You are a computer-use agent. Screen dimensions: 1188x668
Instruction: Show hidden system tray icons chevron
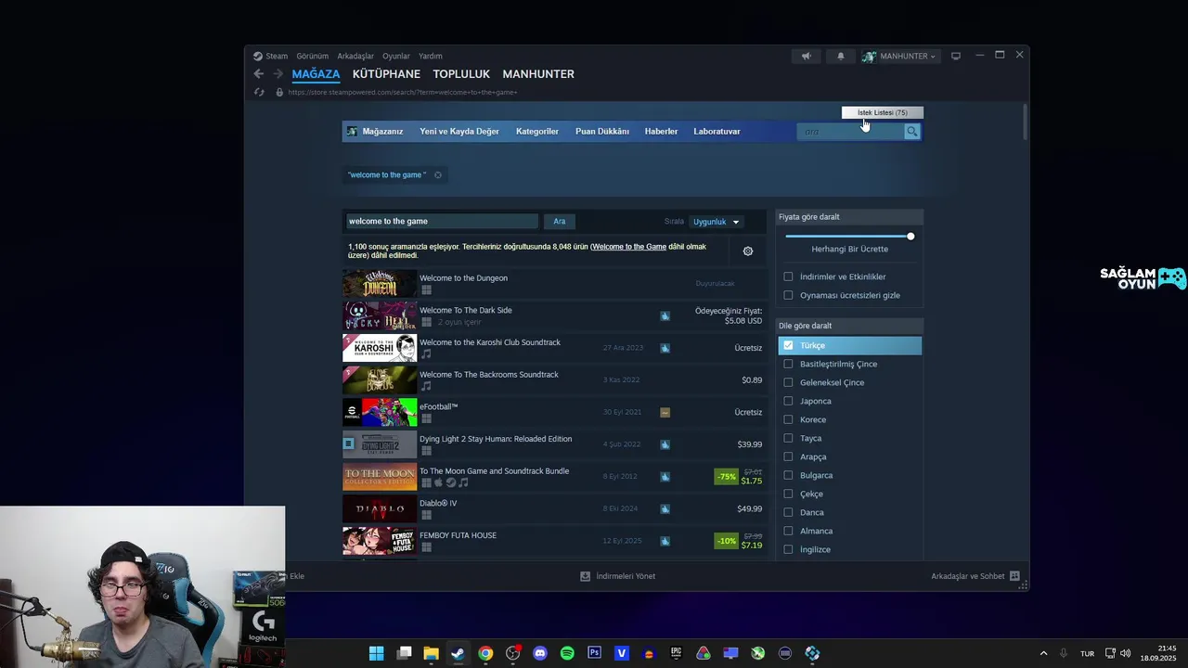1043,653
